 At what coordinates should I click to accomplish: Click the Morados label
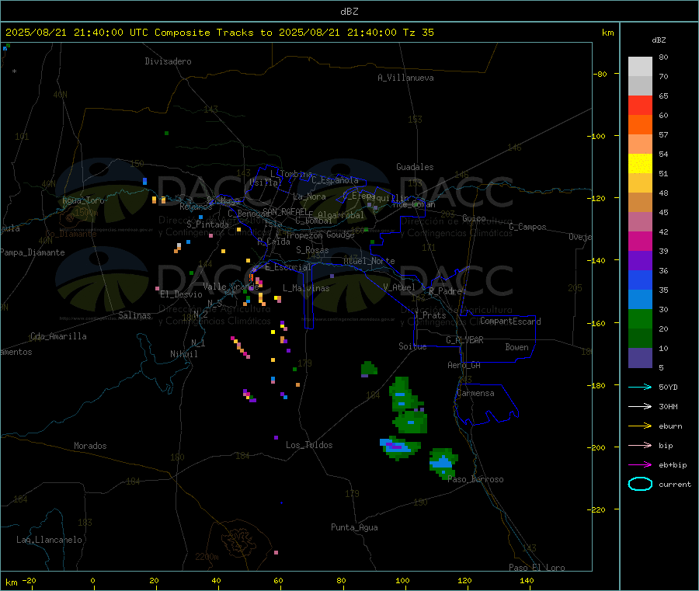point(90,446)
